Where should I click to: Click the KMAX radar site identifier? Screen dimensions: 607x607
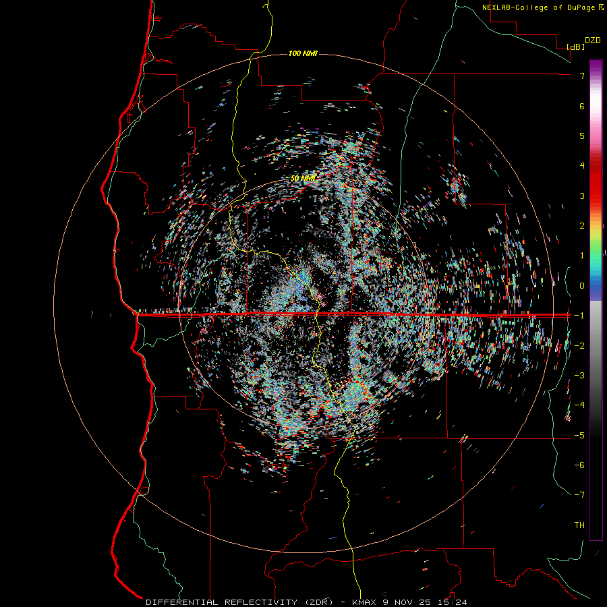[366, 602]
